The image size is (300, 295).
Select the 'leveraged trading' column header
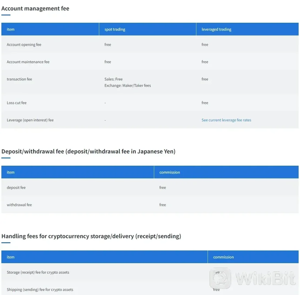216,29
